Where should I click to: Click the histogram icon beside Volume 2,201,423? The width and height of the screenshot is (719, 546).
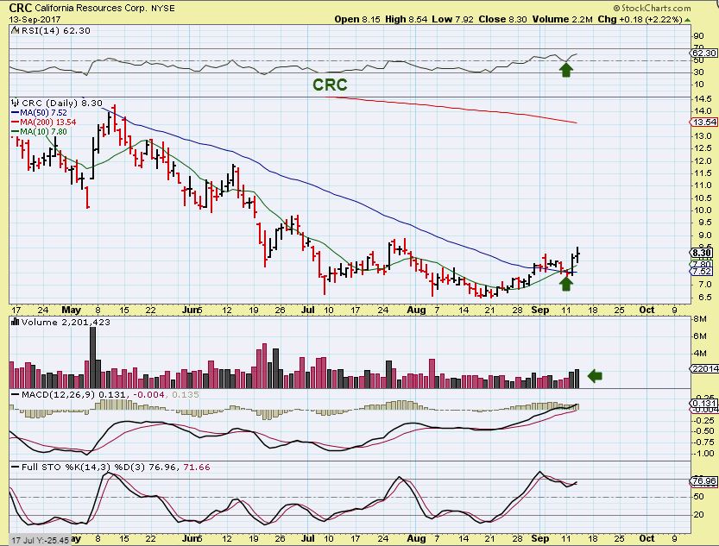(16, 322)
